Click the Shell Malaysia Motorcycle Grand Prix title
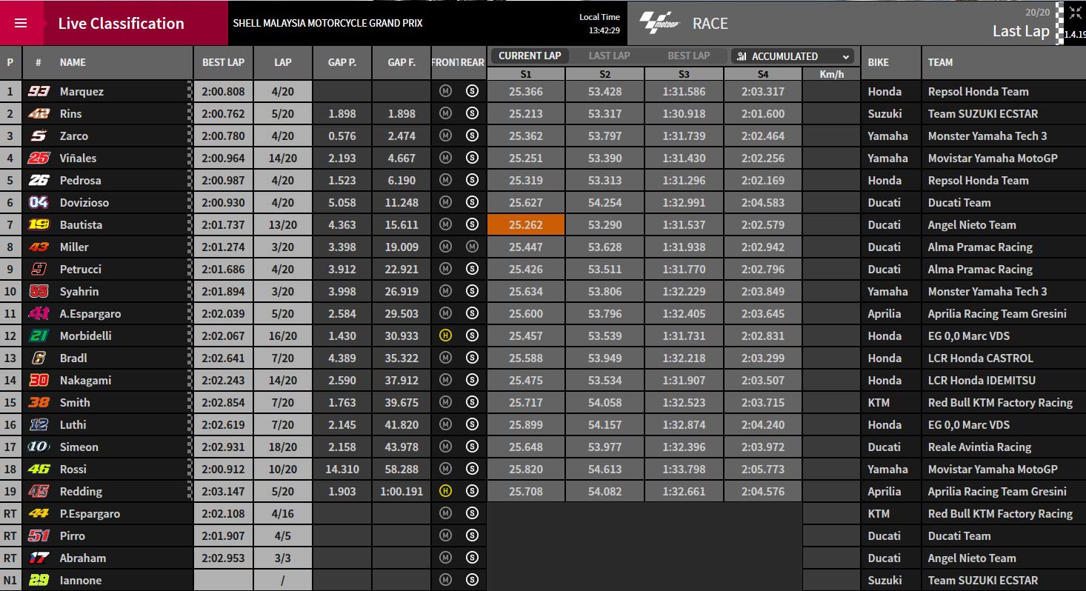Viewport: 1086px width, 591px height. (328, 23)
